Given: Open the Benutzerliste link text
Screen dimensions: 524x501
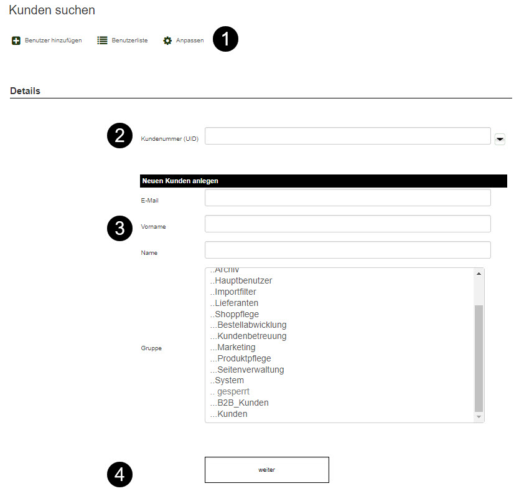Looking at the screenshot, I should click(x=129, y=41).
